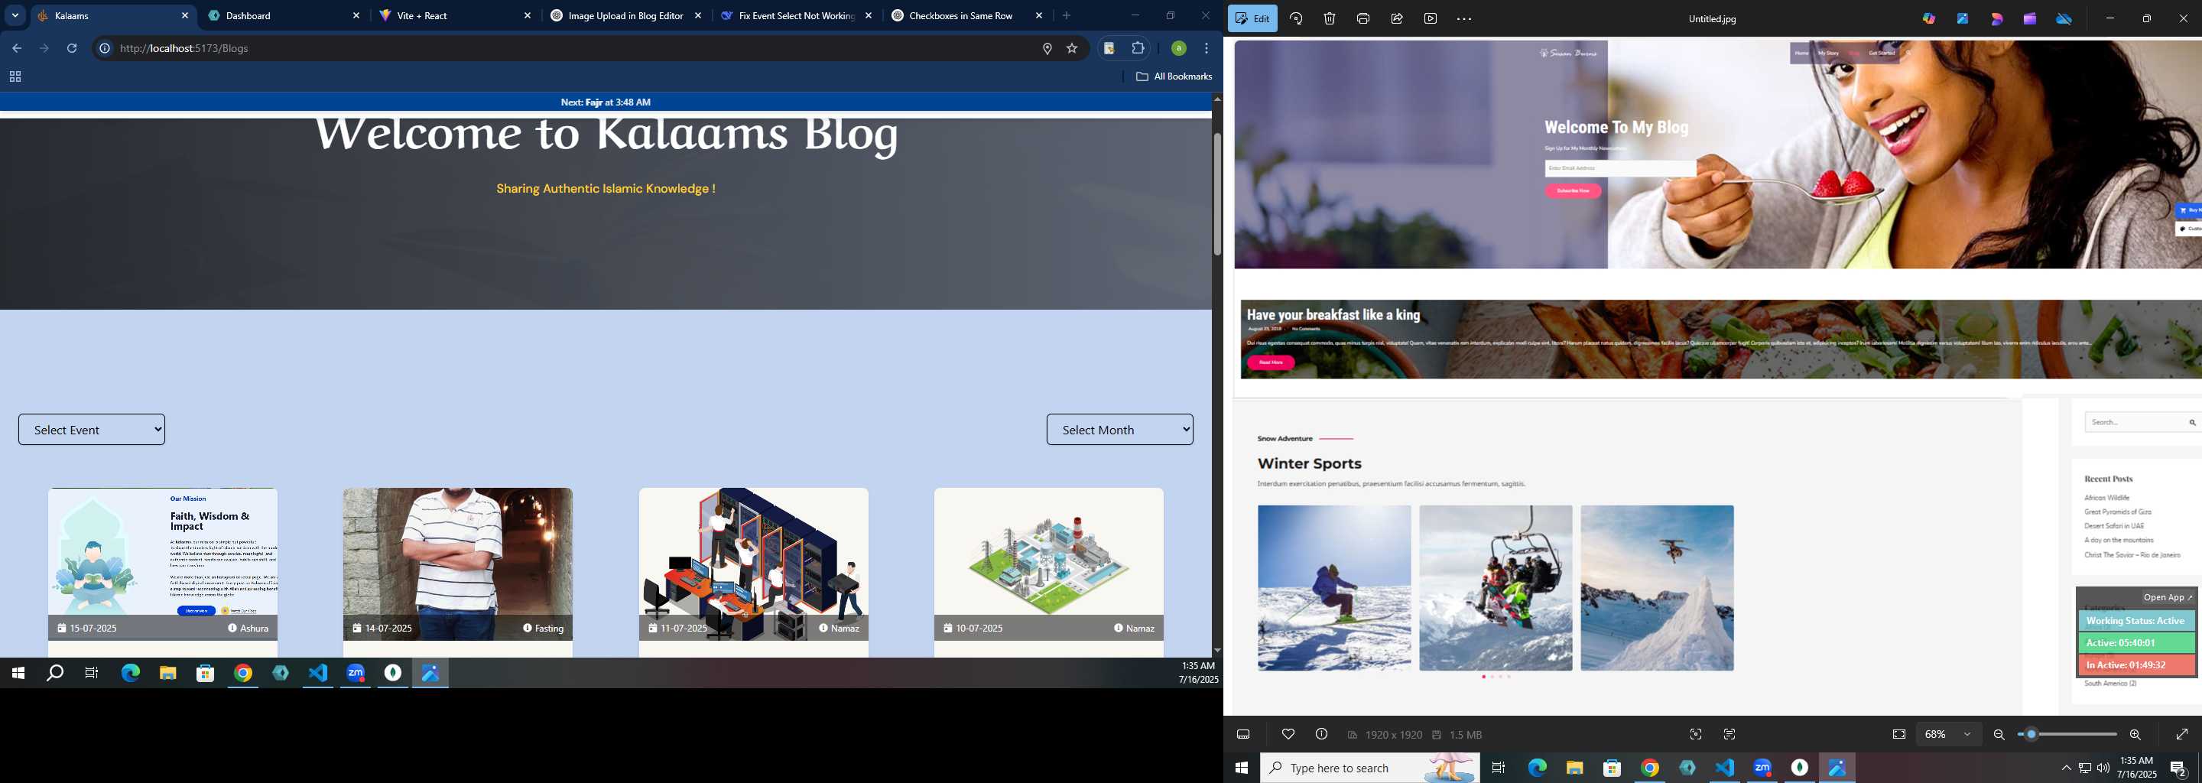Switch to the Vite + React tab

point(456,15)
